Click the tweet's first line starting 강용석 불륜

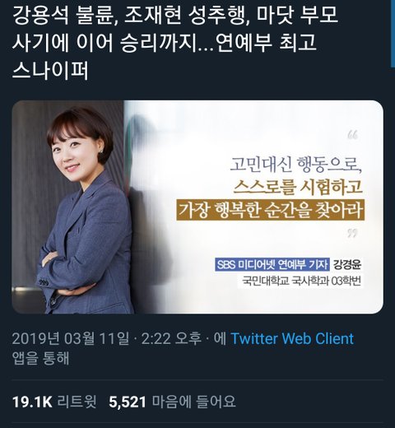tap(175, 15)
